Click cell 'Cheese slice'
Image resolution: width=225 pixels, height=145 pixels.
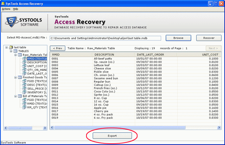click(x=102, y=68)
